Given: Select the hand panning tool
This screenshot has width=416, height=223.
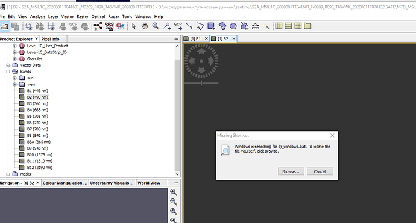Looking at the screenshot, I should tap(145, 26).
